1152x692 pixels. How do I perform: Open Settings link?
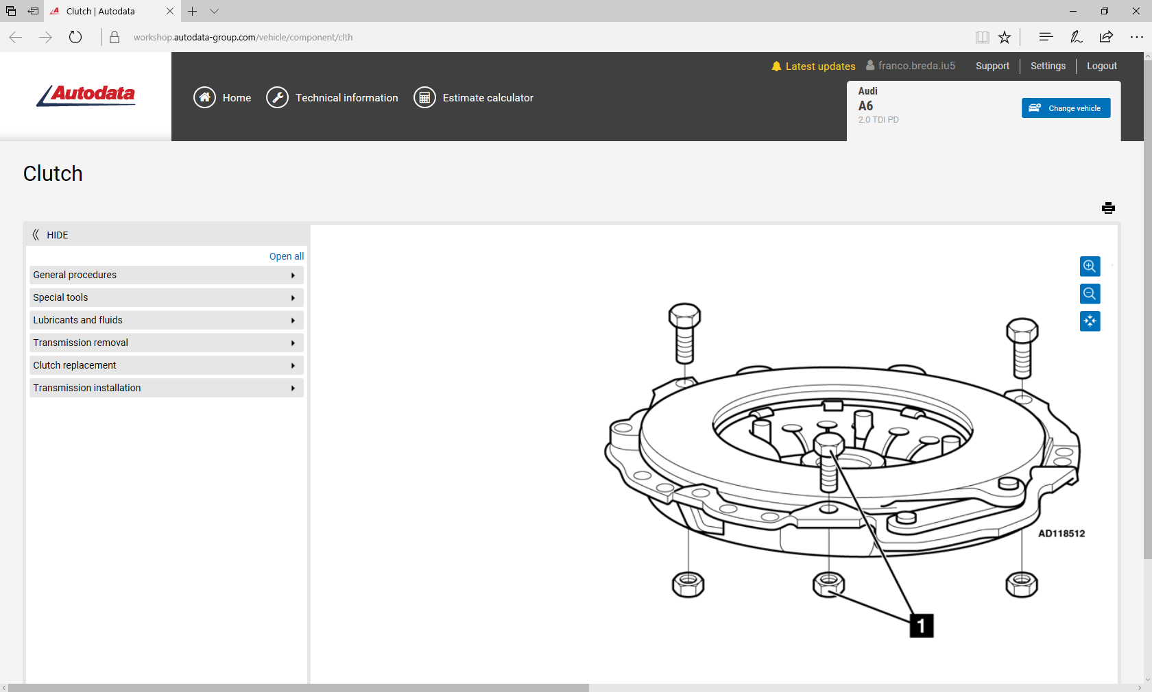pos(1048,66)
